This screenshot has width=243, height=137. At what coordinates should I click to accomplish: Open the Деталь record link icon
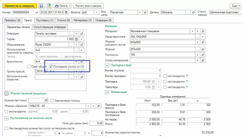[193, 12]
